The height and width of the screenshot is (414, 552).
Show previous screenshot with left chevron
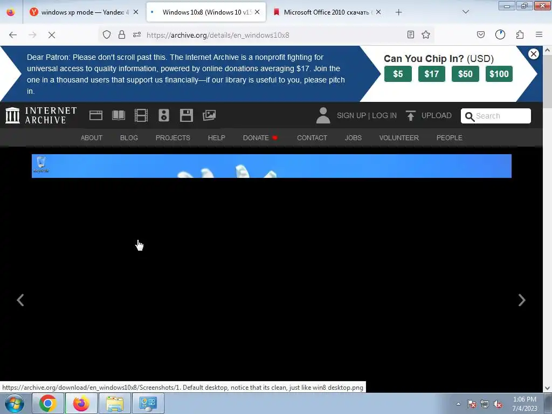tap(20, 300)
